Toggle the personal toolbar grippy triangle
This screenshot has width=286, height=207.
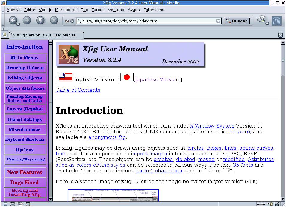(x=4, y=29)
